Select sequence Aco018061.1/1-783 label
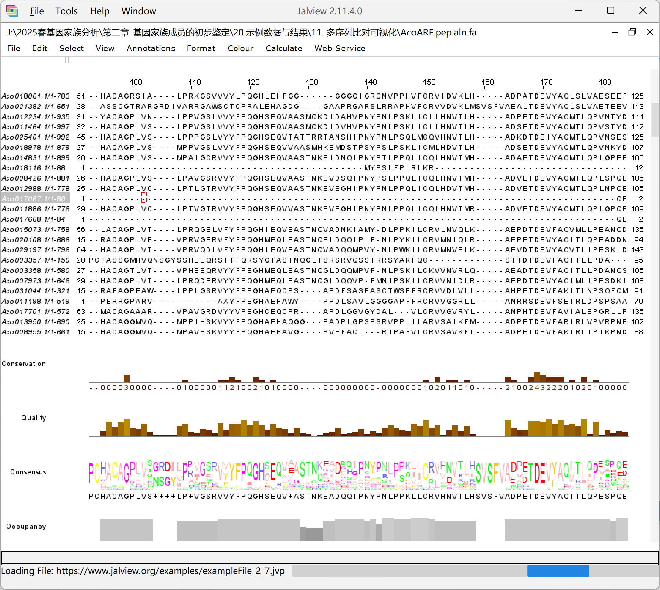The width and height of the screenshot is (660, 590). coord(36,96)
